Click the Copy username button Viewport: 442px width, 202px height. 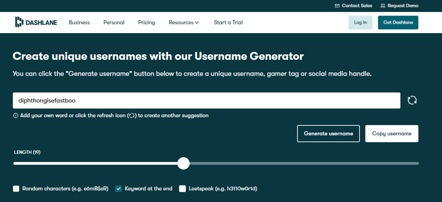point(392,134)
